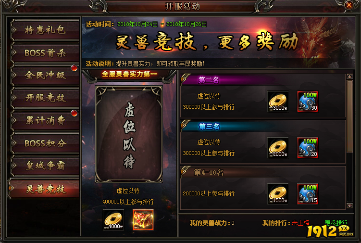361x243 pixels.
Task: Click the 更多排行 link
Action: click(x=336, y=222)
